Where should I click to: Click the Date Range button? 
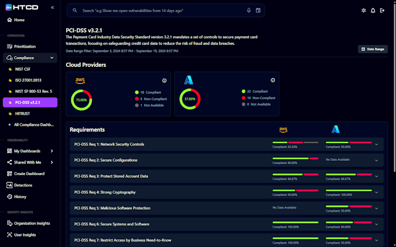(373, 49)
